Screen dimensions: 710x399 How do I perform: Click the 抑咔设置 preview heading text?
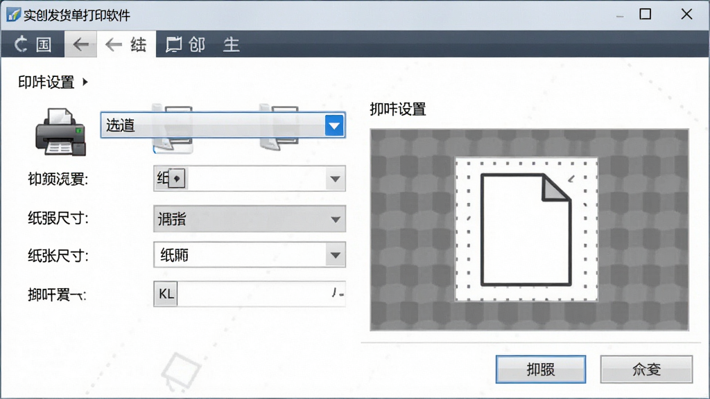[398, 109]
